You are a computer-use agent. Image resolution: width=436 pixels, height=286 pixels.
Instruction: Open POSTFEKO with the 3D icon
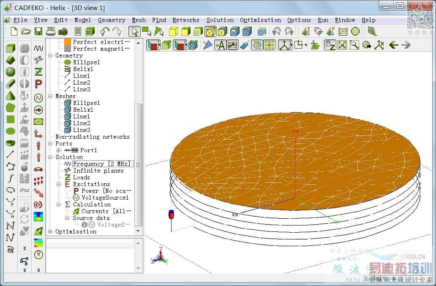coord(90,31)
